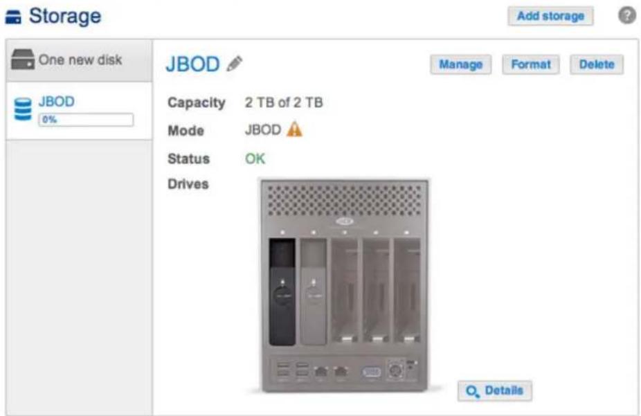Image resolution: width=641 pixels, height=416 pixels.
Task: Select the JBOD volume in sidebar
Action: (x=80, y=111)
